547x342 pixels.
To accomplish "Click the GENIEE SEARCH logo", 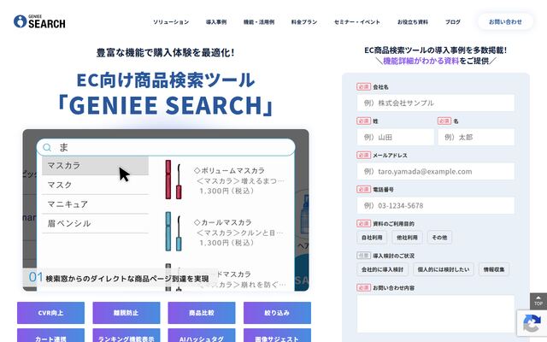I will coord(39,21).
